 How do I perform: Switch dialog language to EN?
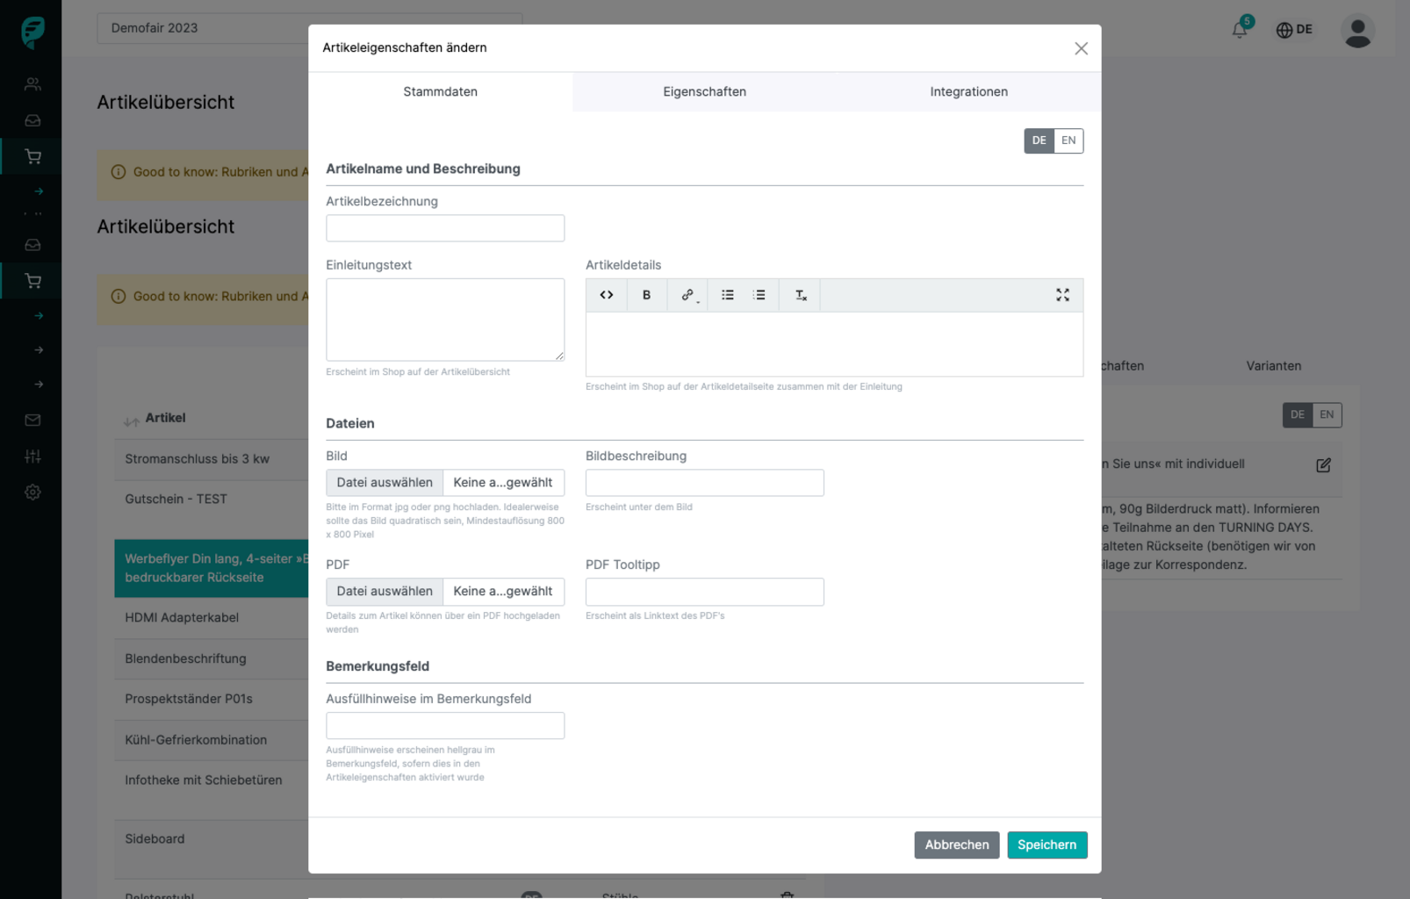1068,140
